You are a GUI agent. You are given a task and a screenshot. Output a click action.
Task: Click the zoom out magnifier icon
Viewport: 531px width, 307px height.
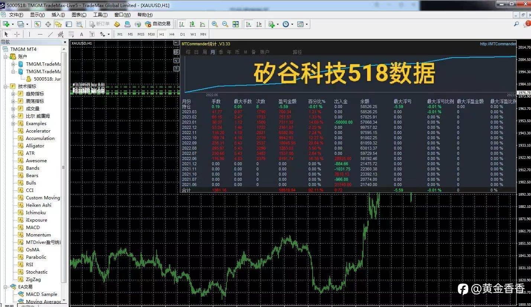225,24
